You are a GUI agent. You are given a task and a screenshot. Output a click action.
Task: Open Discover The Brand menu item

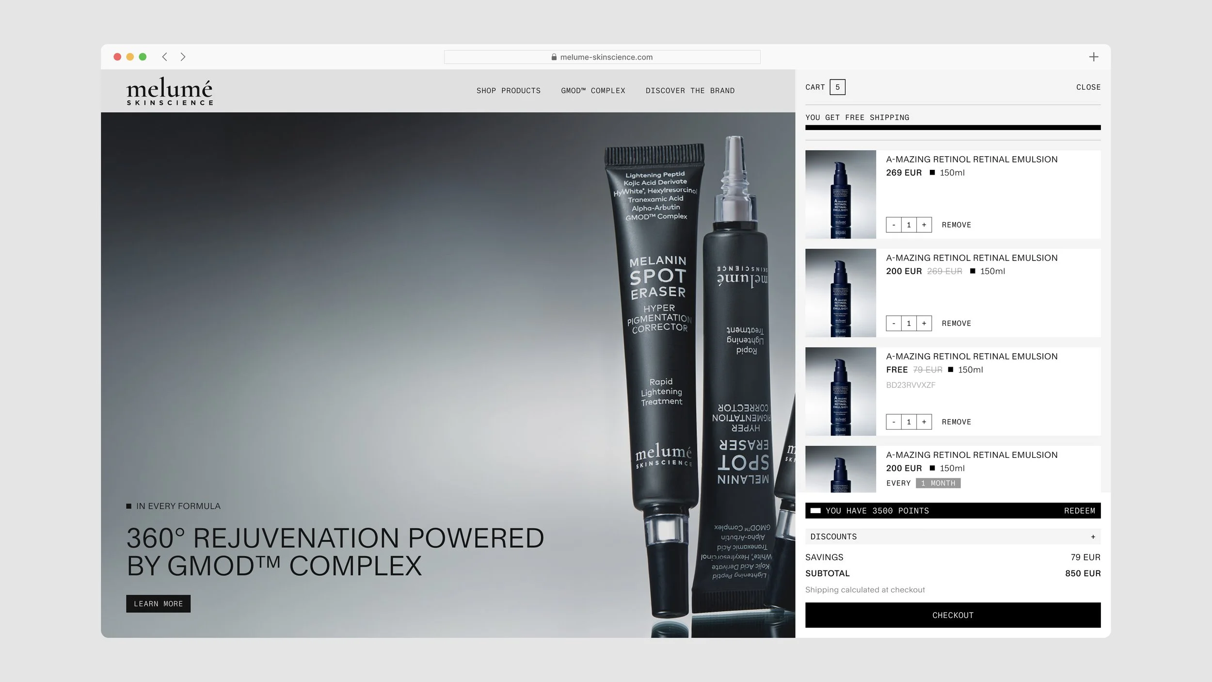pyautogui.click(x=690, y=91)
